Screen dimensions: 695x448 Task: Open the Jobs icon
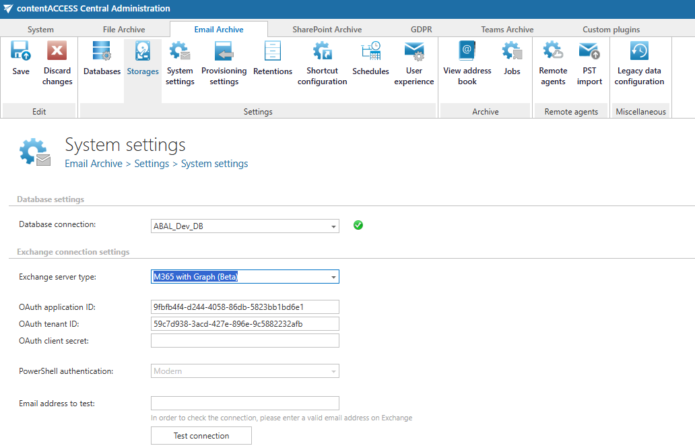click(512, 51)
